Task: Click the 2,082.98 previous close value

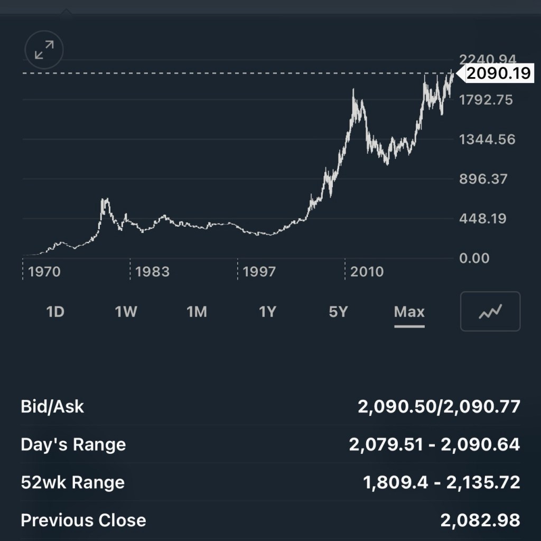Action: (480, 520)
